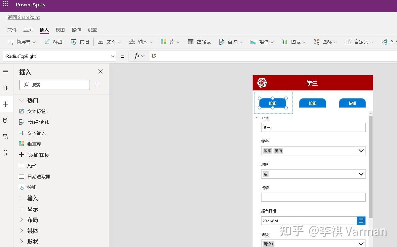Click the calendar icon beside 报名日期 field
The height and width of the screenshot is (247, 397).
[361, 221]
